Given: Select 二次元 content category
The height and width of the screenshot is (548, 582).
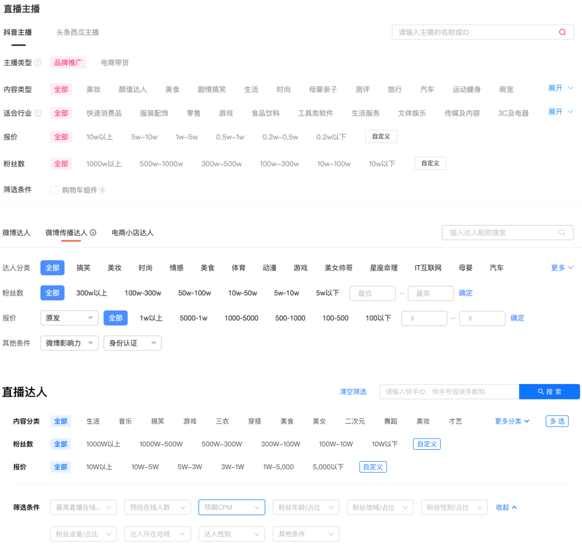Looking at the screenshot, I should [355, 421].
